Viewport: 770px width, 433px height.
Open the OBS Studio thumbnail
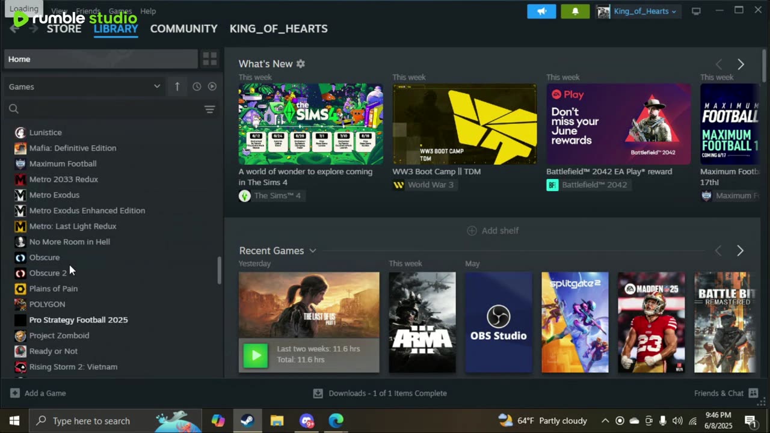[x=499, y=322]
